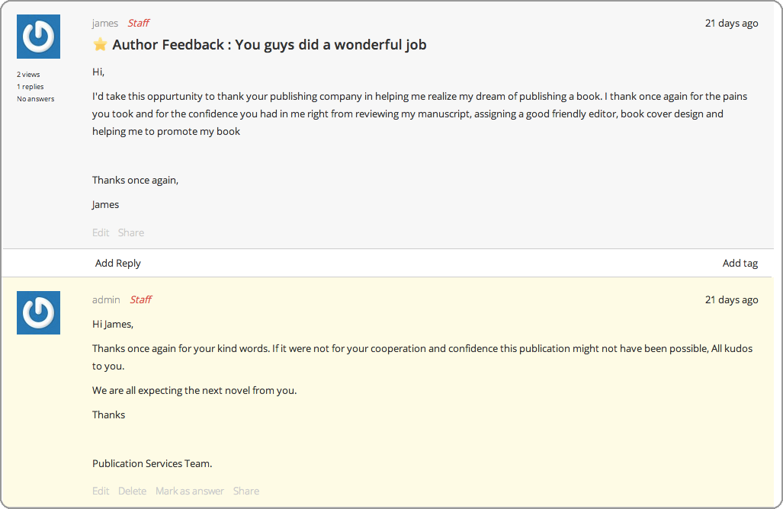The height and width of the screenshot is (509, 783).
Task: Delete admin's reply
Action: 133,491
